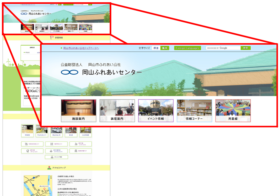This screenshot has height=196, width=280.
Task: Open 岡山市ふれあい公社トップページへ link in enlarged header
Action: coord(81,48)
